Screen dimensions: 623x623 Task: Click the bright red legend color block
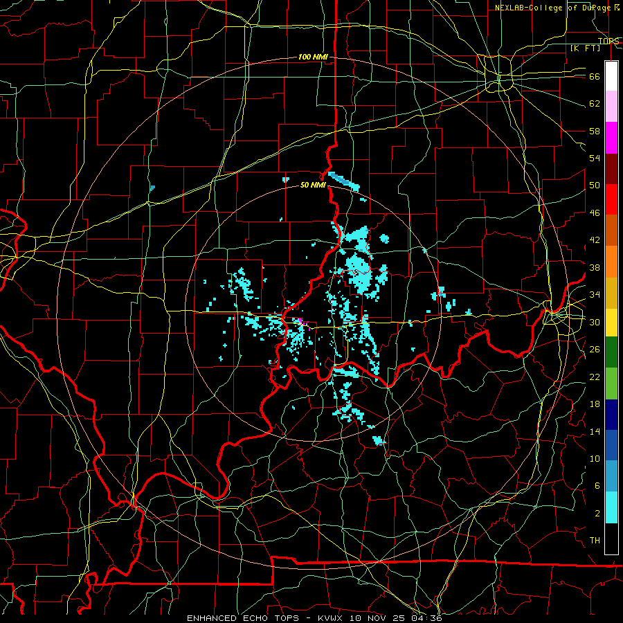(x=611, y=199)
